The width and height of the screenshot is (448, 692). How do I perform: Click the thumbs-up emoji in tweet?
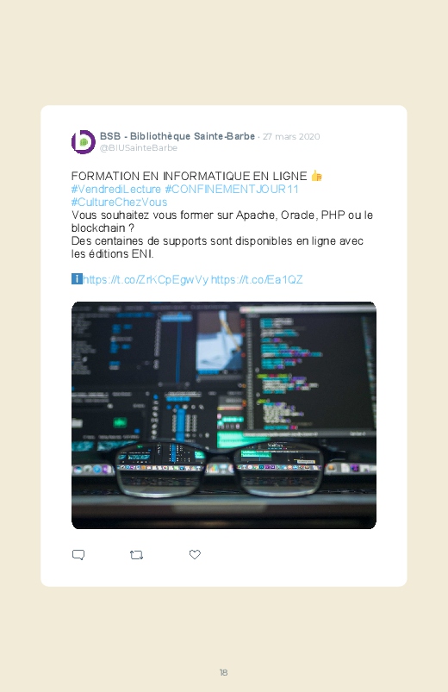pyautogui.click(x=316, y=176)
